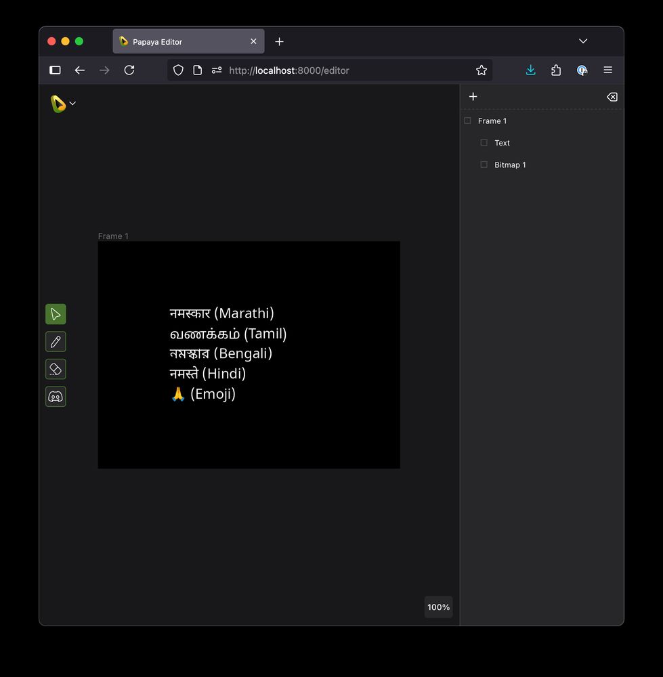
Task: Select the Frame 1 layer row
Action: [542, 121]
